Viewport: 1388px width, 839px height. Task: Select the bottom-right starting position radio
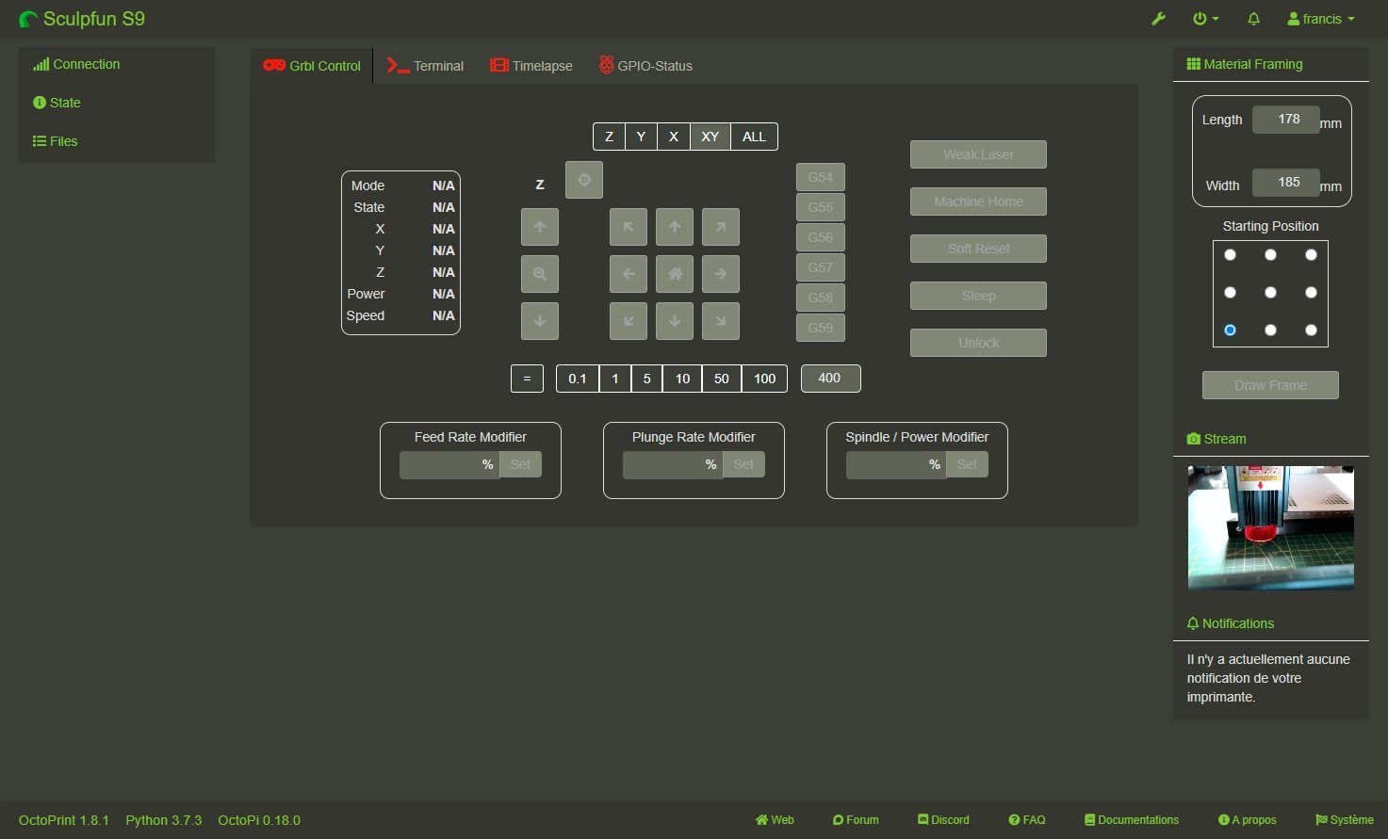click(1311, 330)
